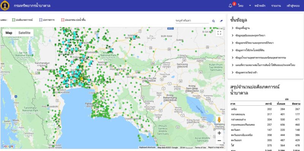Click the department logo emblem
The width and height of the screenshot is (304, 151).
tap(5, 5)
